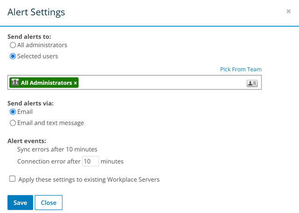Click the group icon on the All Administrators tag
The image size is (299, 213).
(x=15, y=83)
